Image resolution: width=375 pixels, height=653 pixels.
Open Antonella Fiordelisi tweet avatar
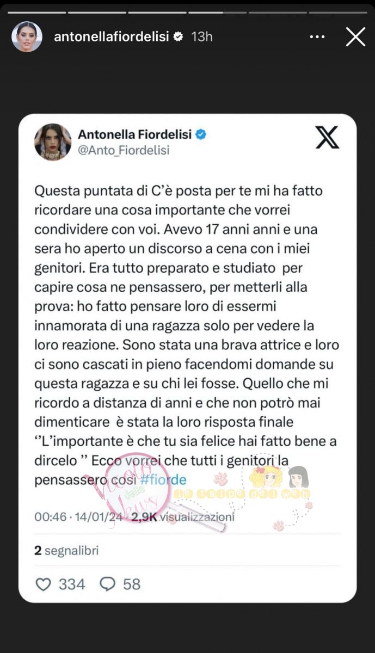(x=53, y=141)
